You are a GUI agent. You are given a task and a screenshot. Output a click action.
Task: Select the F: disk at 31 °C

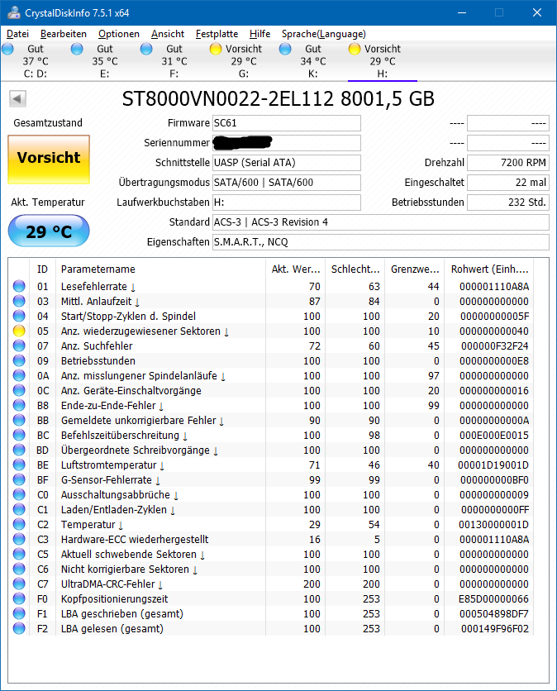pyautogui.click(x=174, y=61)
